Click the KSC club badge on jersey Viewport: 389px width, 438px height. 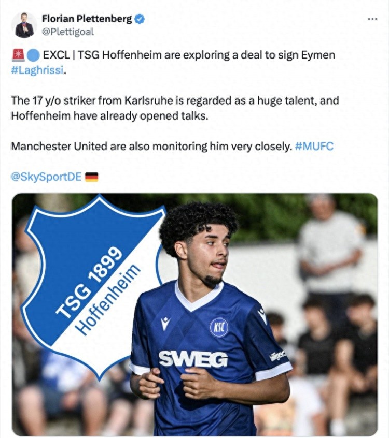219,327
